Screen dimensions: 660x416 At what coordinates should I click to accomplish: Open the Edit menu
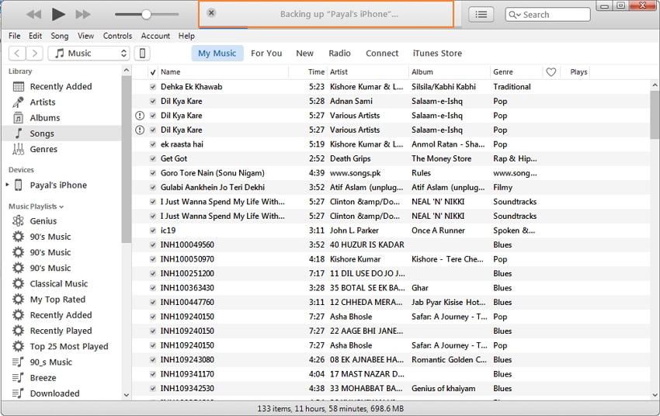tap(36, 36)
